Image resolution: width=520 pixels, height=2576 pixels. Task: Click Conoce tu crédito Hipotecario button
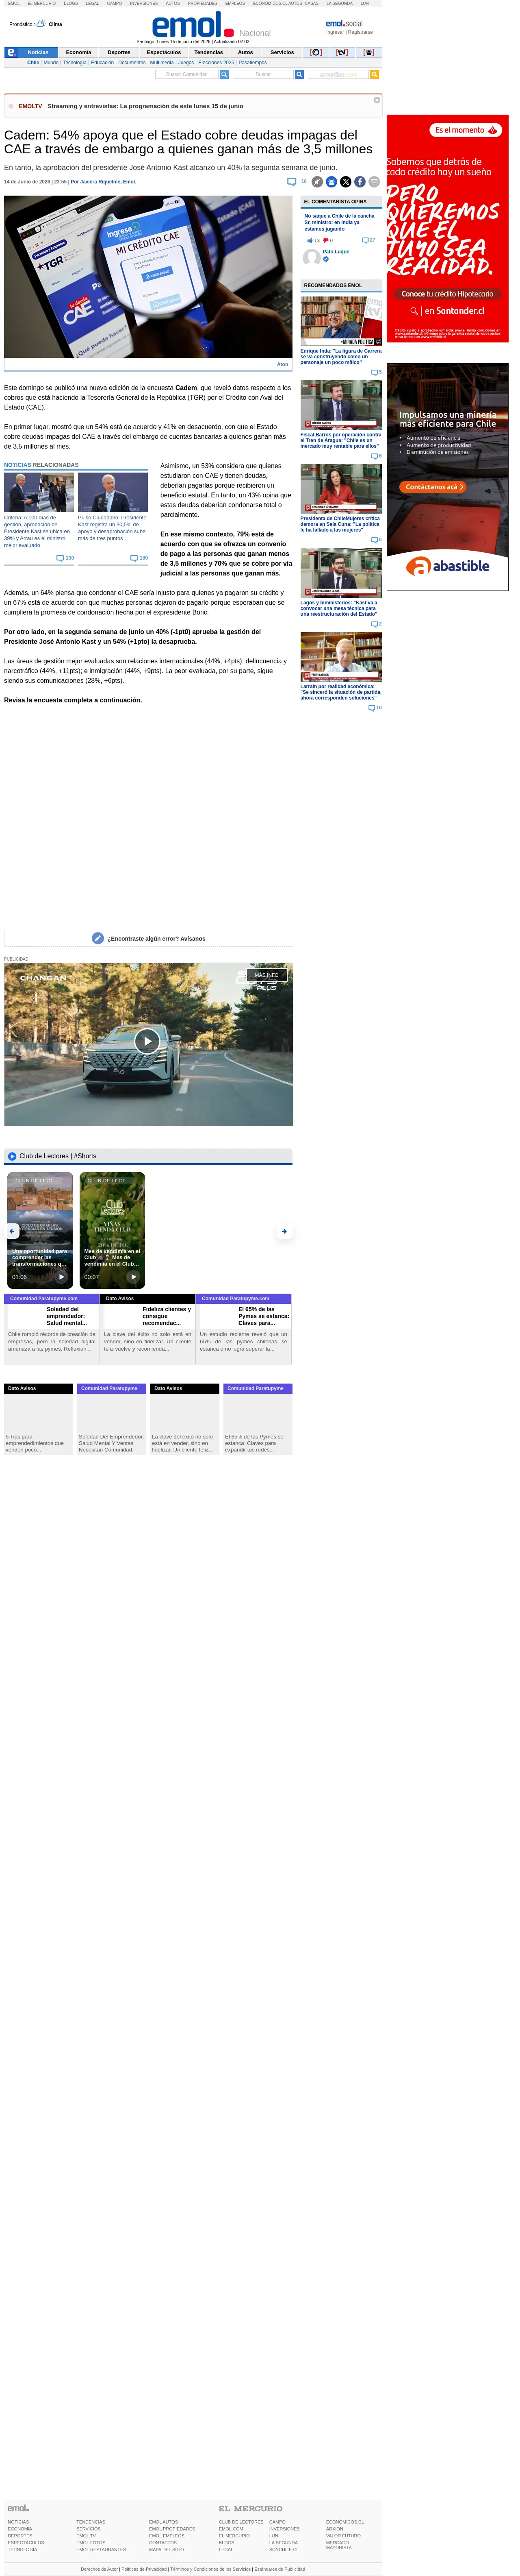[x=447, y=294]
